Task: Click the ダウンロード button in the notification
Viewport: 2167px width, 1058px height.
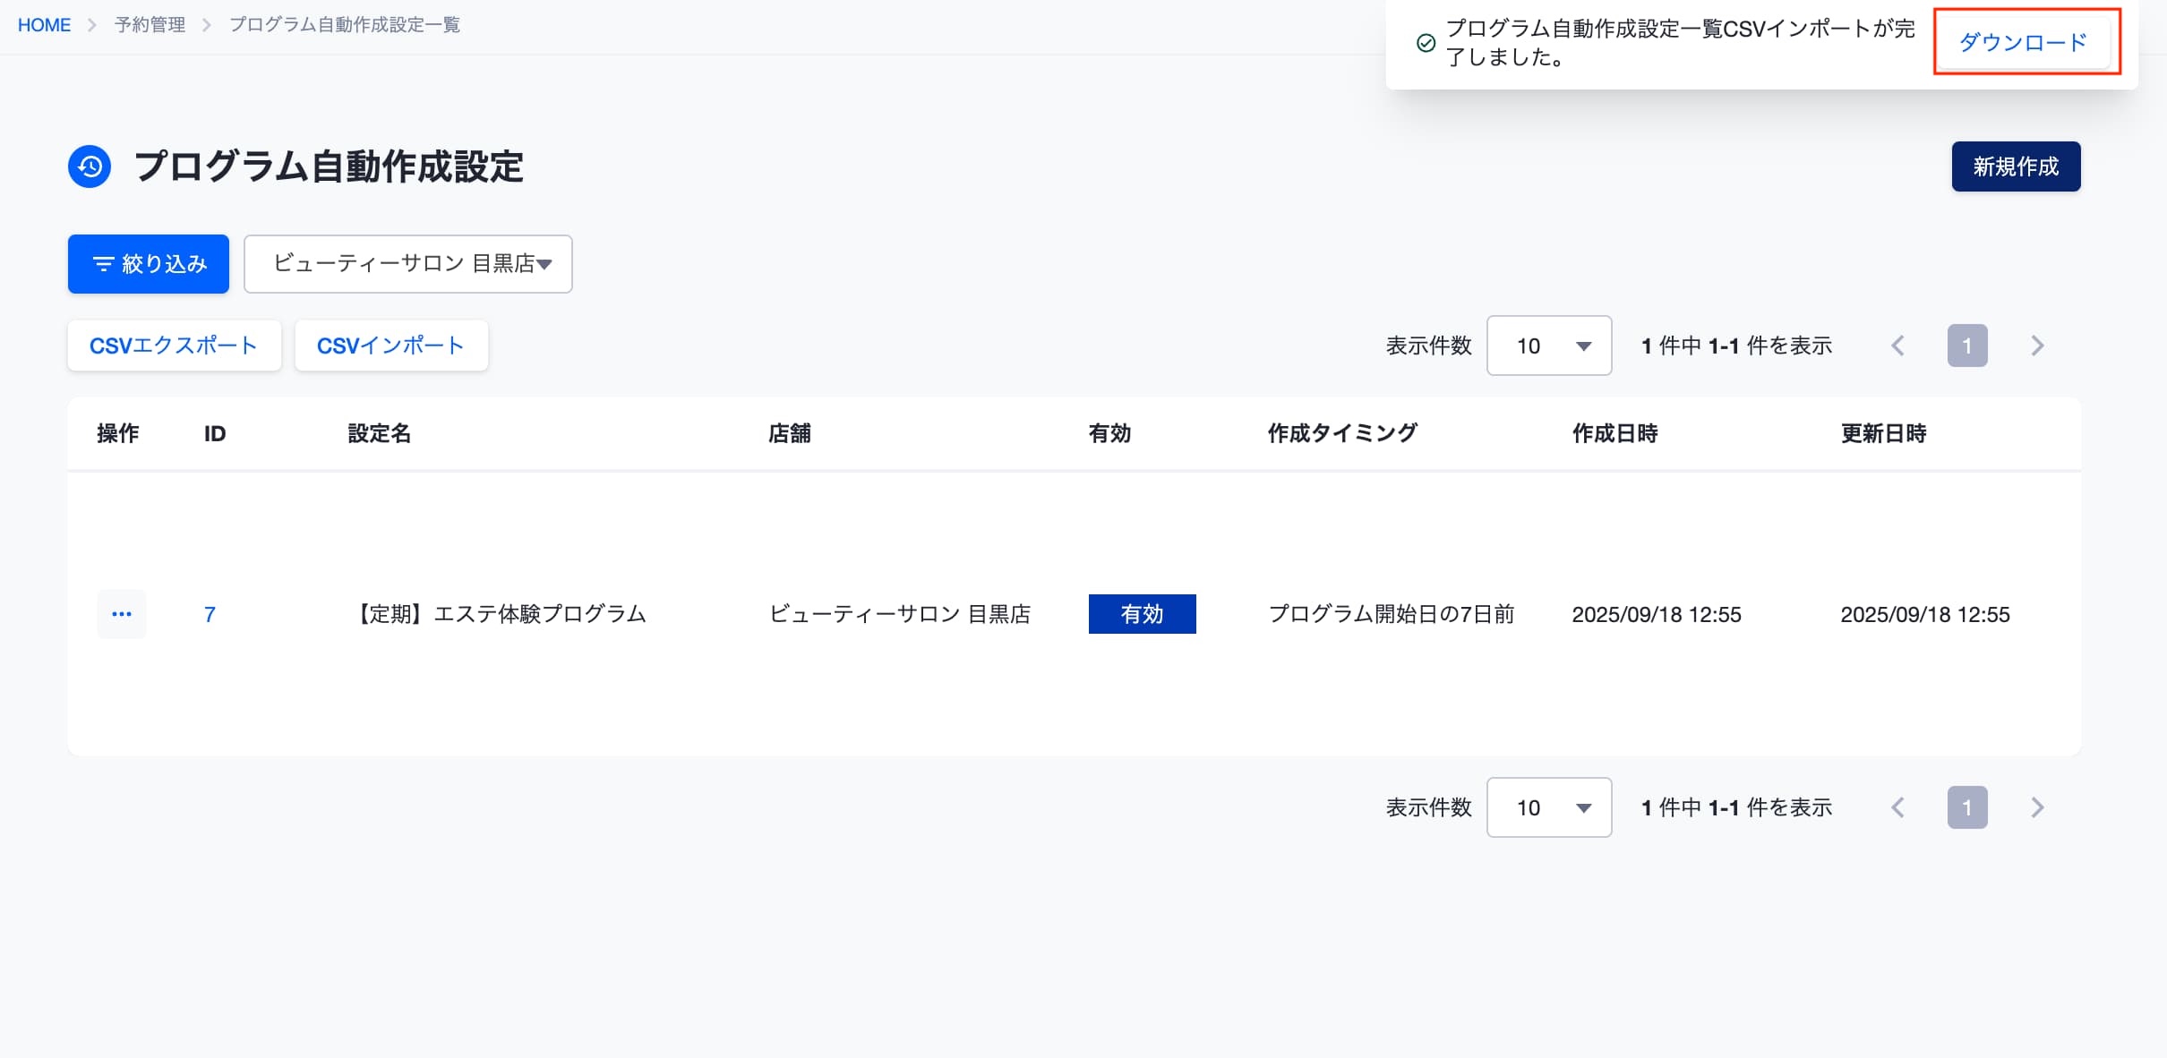Action: click(x=2023, y=42)
